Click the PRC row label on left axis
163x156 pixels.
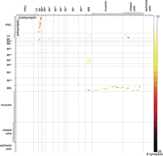(x=8, y=25)
